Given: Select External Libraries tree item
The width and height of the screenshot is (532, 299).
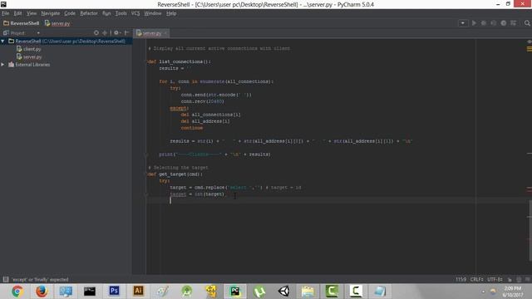Looking at the screenshot, I should (x=30, y=65).
